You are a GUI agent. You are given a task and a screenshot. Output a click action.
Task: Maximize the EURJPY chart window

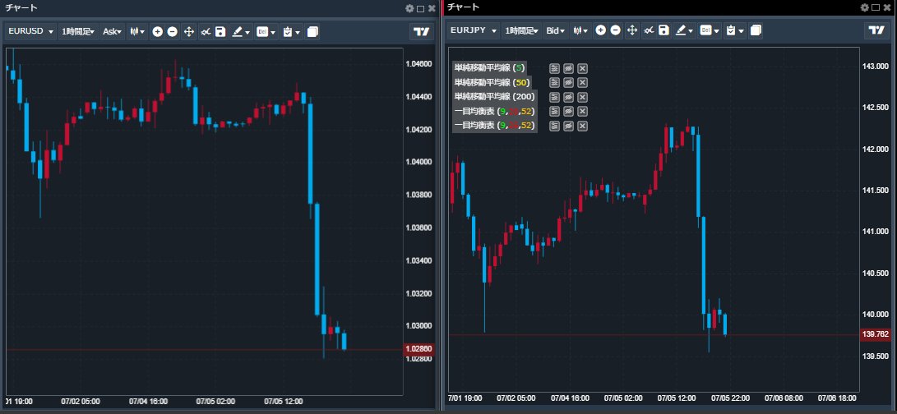[x=876, y=7]
